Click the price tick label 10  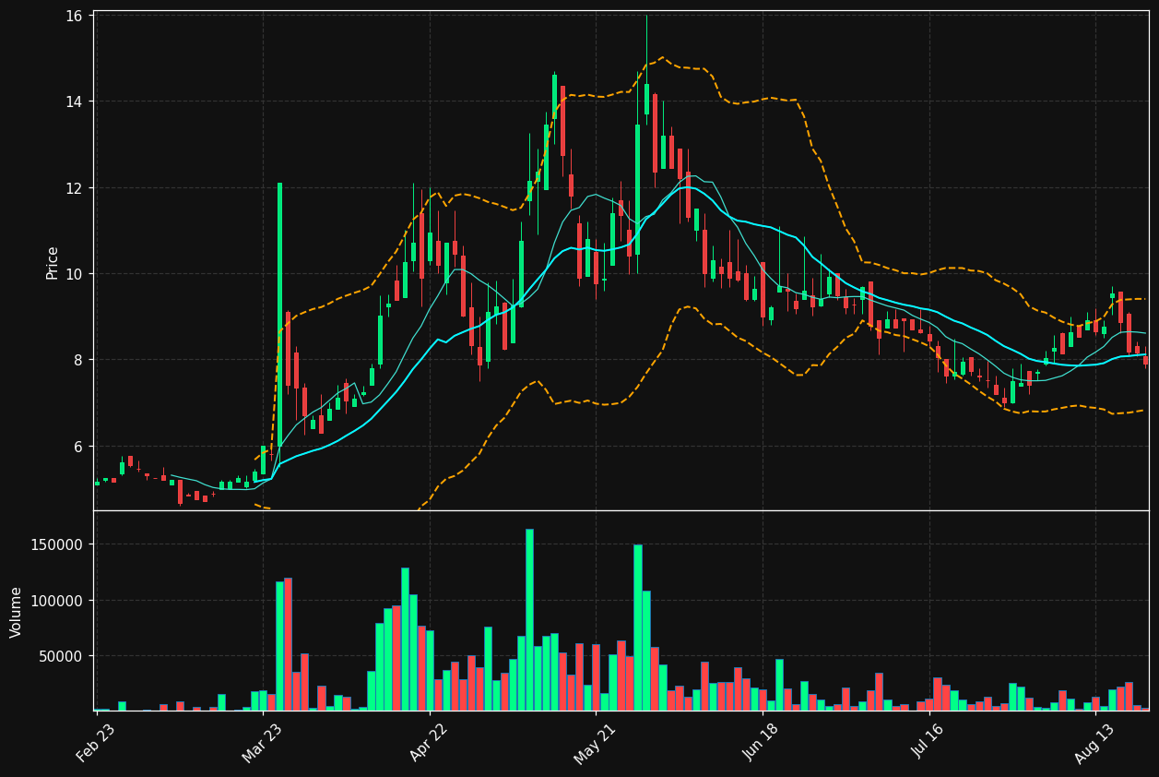click(x=75, y=274)
